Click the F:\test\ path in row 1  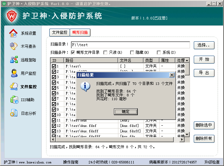coord(73,66)
